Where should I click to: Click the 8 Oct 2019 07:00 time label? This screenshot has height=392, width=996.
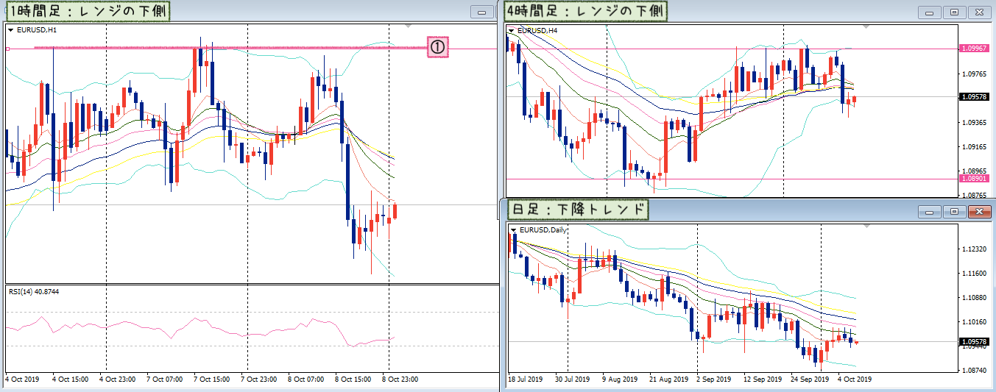[x=305, y=379]
